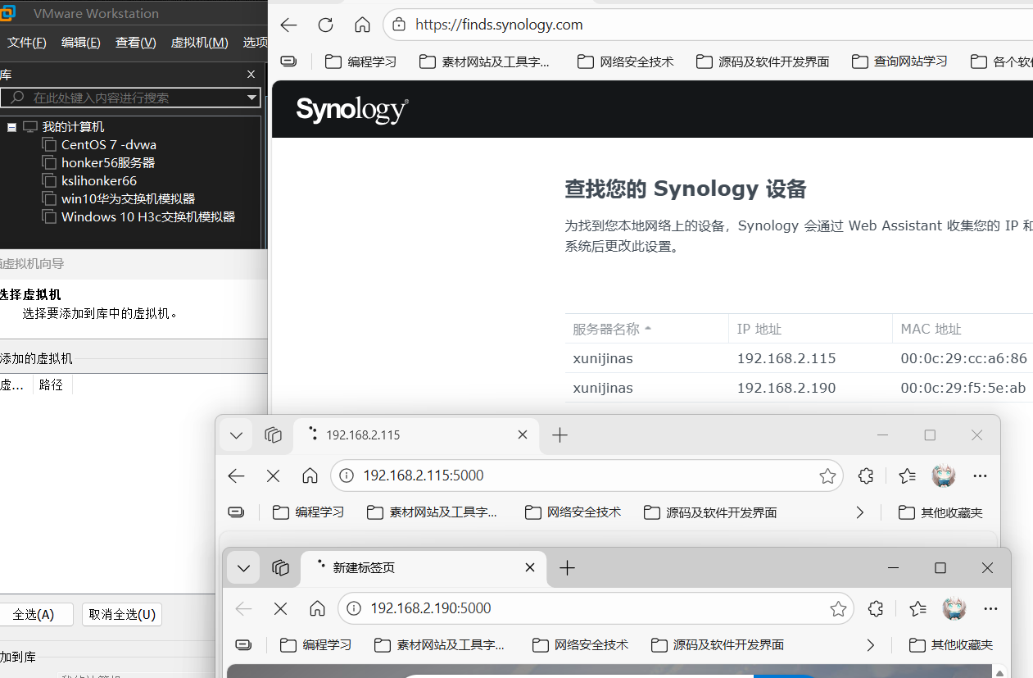Stop loading the 192.168.2.190:5000 page
1033x678 pixels.
pos(280,608)
